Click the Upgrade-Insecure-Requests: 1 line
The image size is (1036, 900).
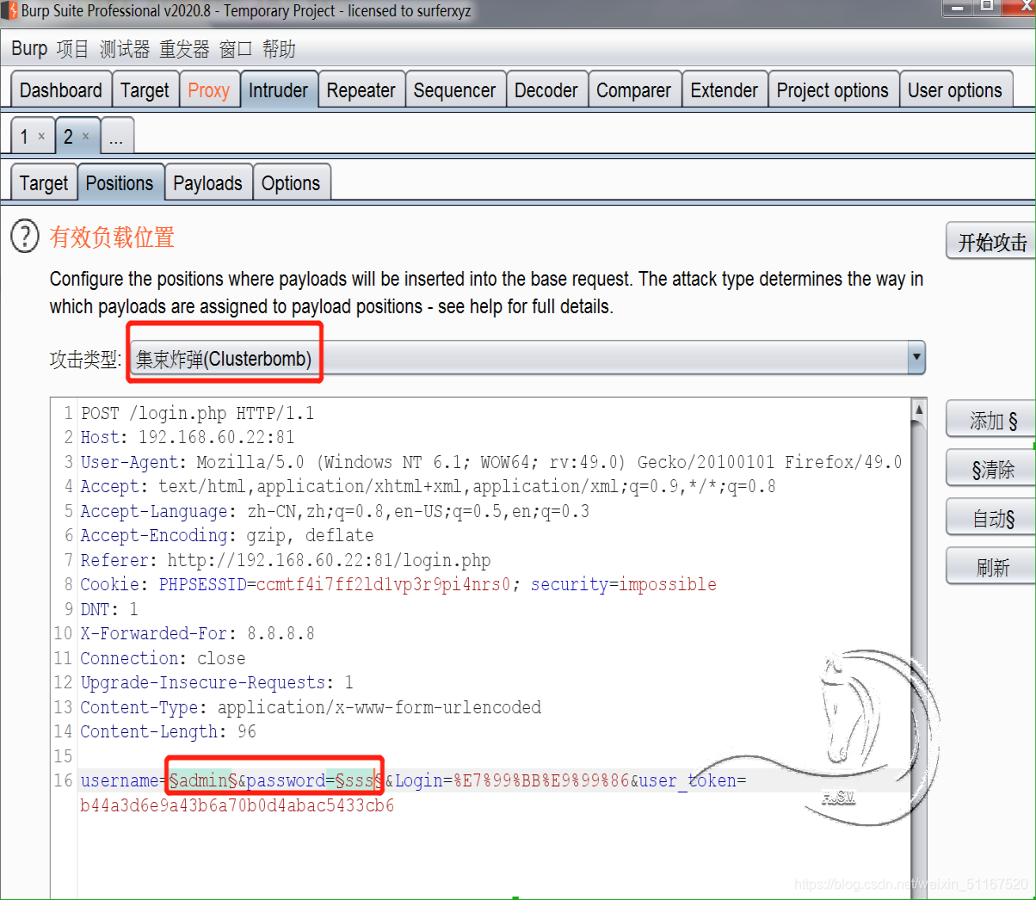[217, 682]
